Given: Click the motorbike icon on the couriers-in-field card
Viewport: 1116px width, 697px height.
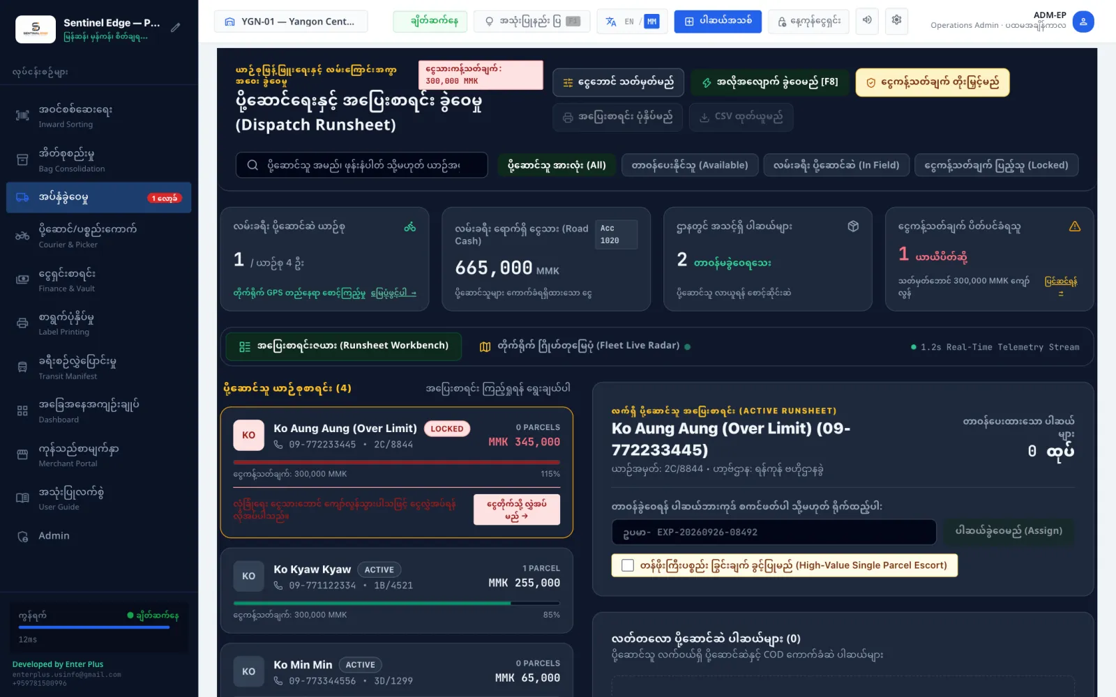Looking at the screenshot, I should pos(410,227).
